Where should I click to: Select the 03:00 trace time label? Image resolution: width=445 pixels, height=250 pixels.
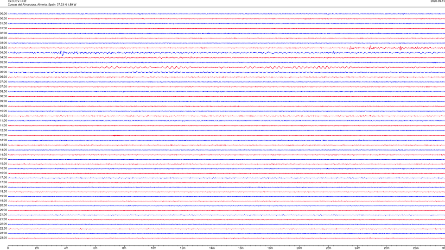point(3,43)
